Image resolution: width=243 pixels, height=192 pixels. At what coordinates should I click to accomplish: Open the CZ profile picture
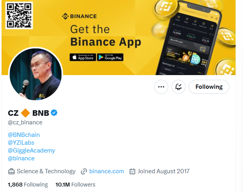pos(36,74)
